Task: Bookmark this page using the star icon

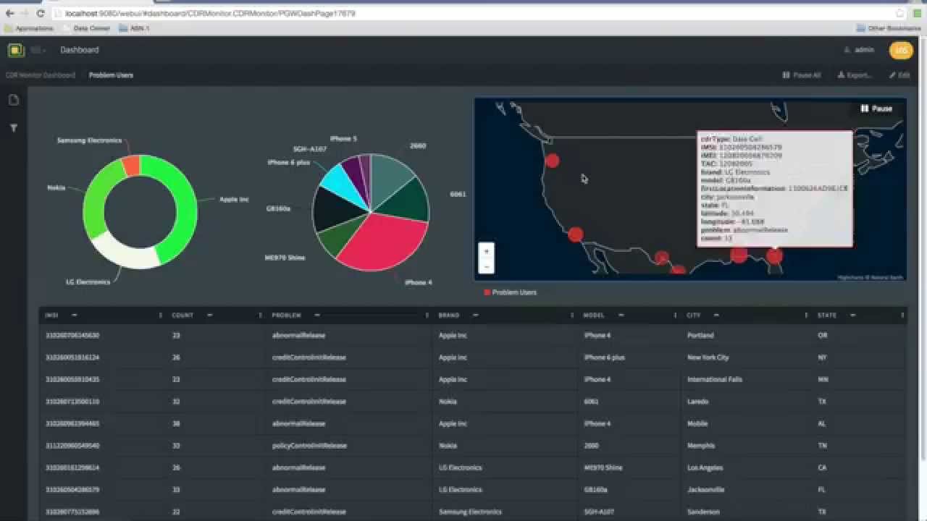Action: (899, 13)
